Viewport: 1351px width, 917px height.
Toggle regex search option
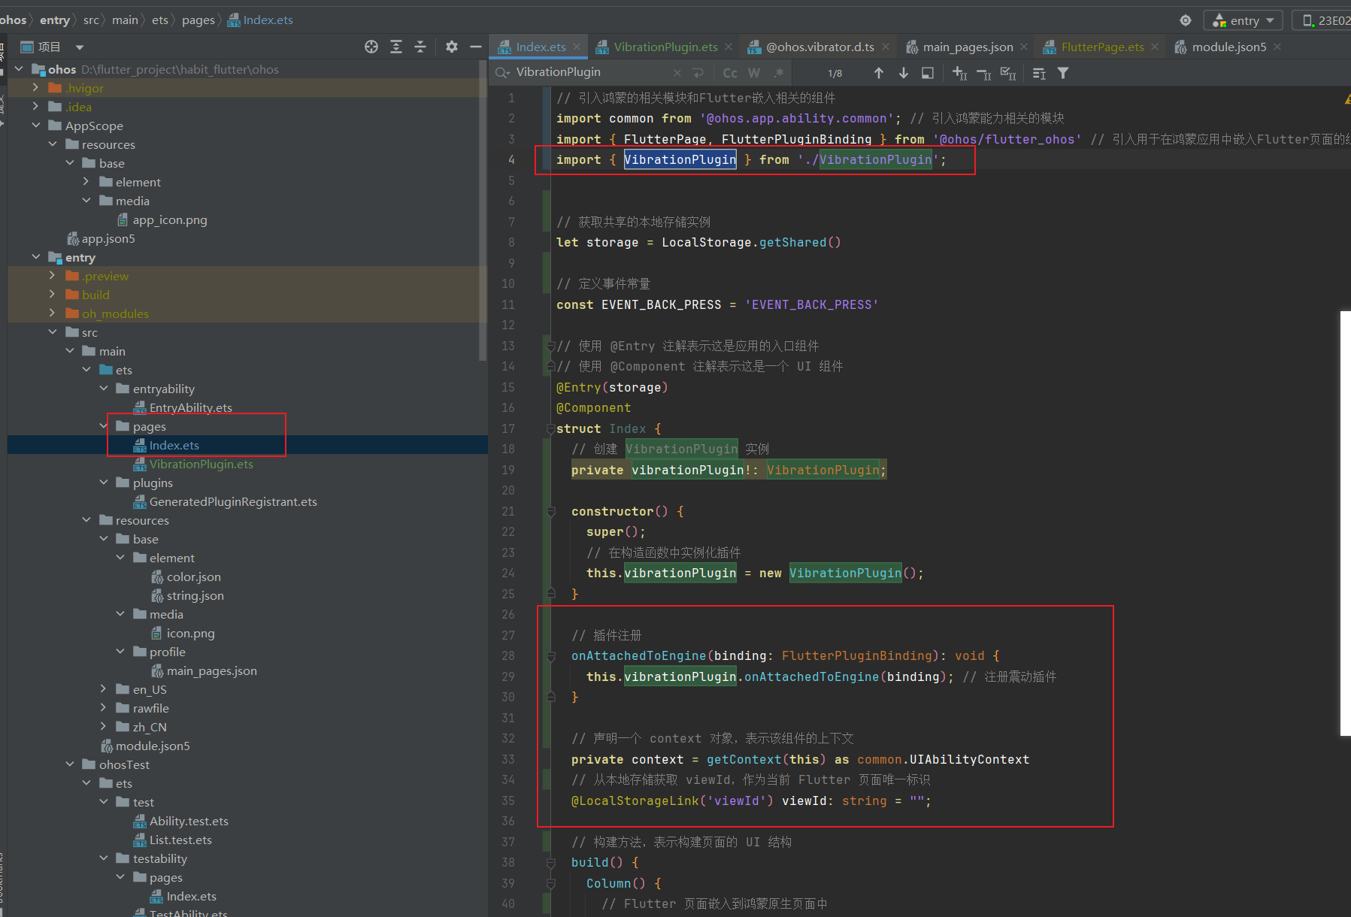(x=779, y=73)
